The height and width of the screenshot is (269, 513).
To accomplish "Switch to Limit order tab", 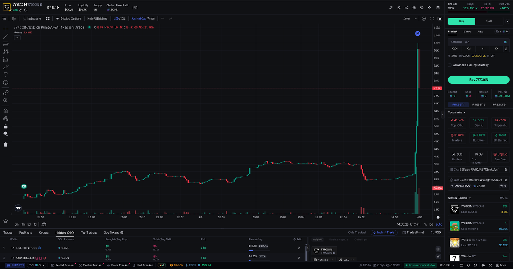I will [x=467, y=32].
